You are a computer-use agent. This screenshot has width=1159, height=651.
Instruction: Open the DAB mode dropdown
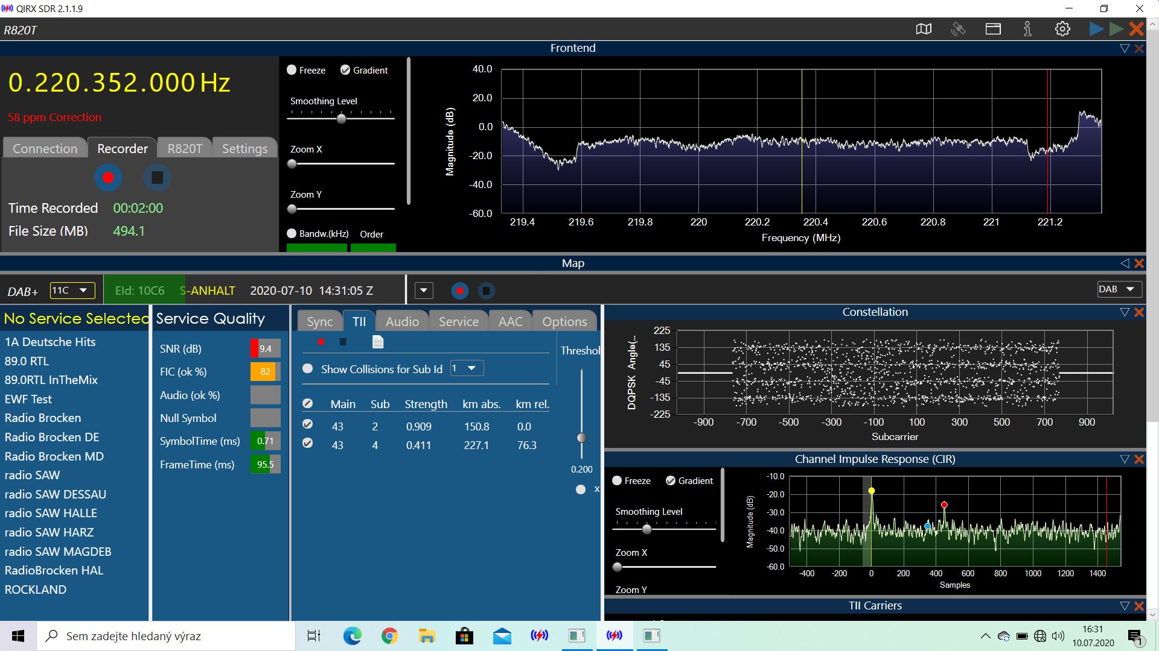coord(1120,289)
